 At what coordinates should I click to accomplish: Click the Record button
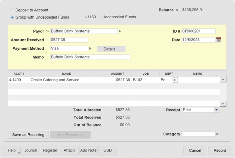[x=219, y=150]
